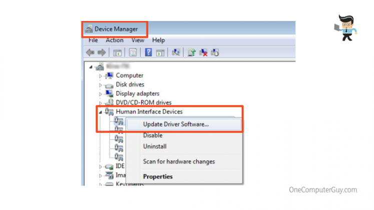Click the Display adapters monitor icon
This screenshot has height=210, width=374.
pyautogui.click(x=109, y=93)
